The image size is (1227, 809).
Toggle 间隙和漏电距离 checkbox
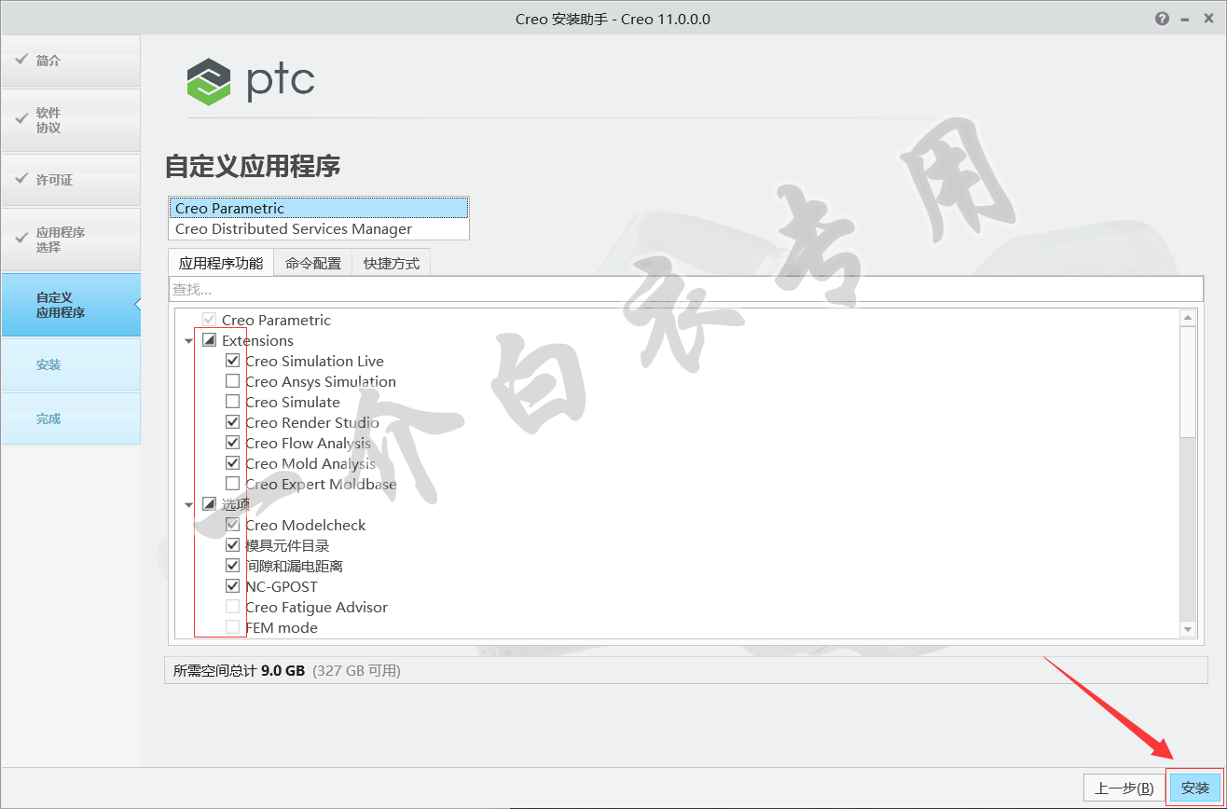point(232,566)
